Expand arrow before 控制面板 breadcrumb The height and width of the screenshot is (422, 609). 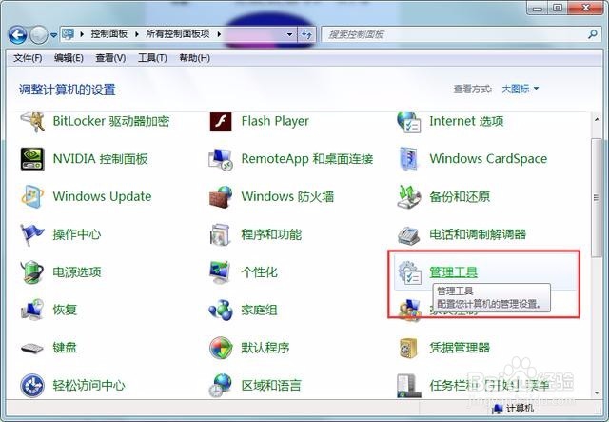coord(82,34)
